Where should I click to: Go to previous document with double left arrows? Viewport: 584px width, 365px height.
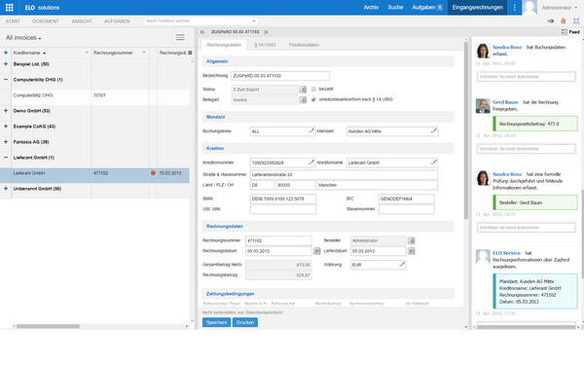click(202, 32)
